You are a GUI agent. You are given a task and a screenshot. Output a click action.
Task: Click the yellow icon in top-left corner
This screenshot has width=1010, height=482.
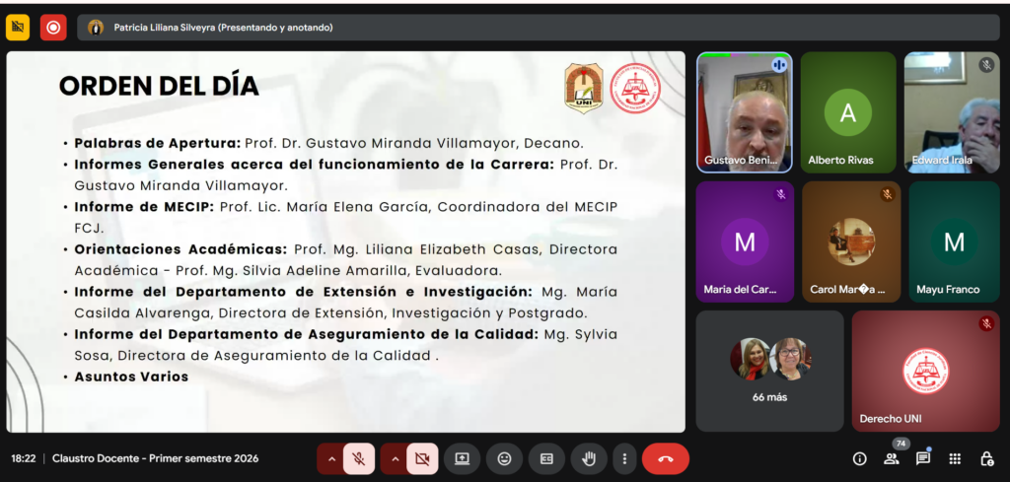[18, 28]
